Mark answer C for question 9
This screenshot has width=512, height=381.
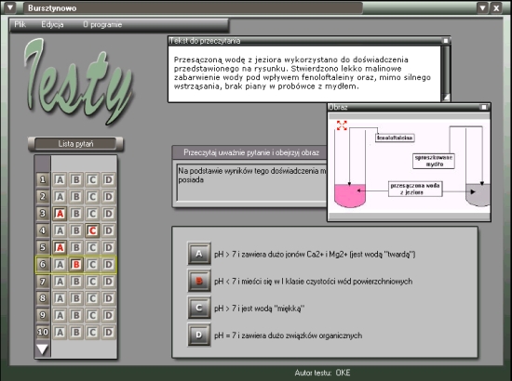(x=92, y=315)
